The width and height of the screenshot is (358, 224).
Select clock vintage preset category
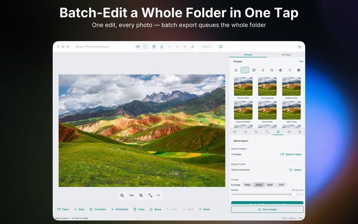272,70
